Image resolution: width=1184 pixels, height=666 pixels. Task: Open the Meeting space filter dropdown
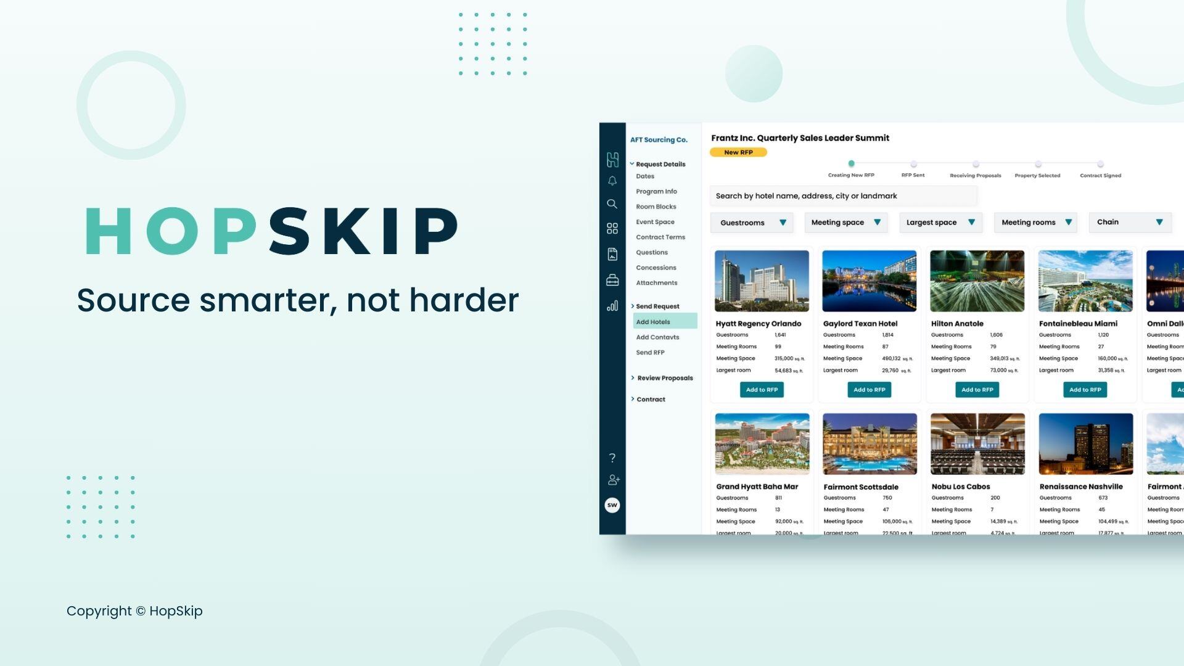(x=845, y=222)
